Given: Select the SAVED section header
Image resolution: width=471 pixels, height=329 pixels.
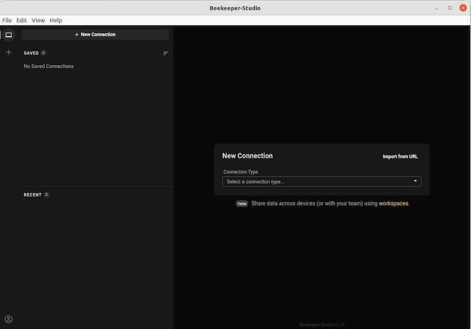Looking at the screenshot, I should tap(31, 53).
